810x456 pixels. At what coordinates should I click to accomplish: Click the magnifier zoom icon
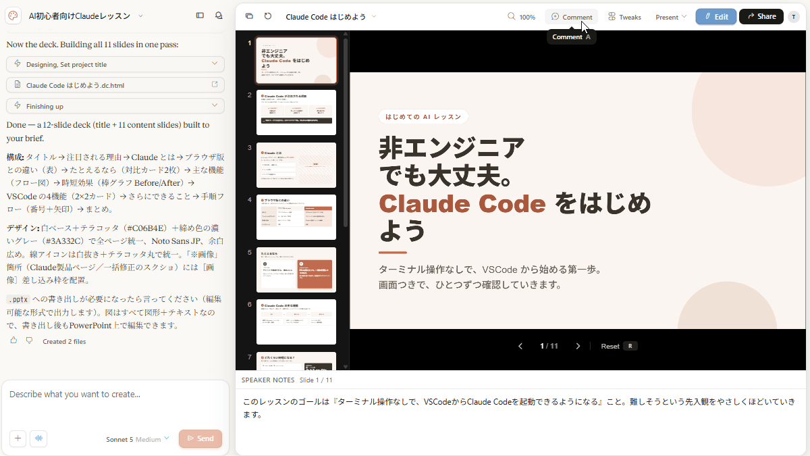[512, 16]
